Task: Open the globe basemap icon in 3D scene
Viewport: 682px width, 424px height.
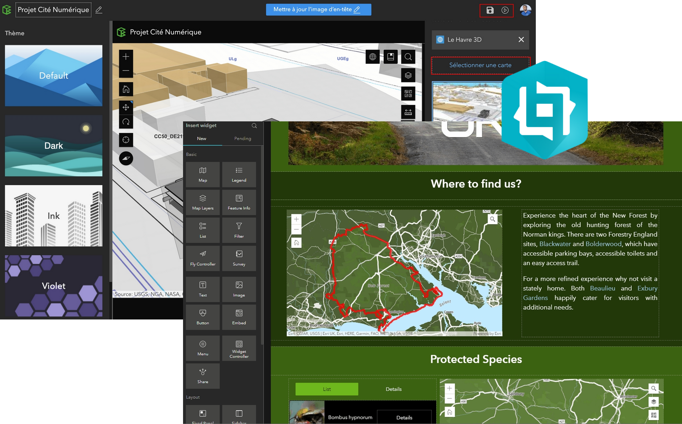Action: pos(373,57)
